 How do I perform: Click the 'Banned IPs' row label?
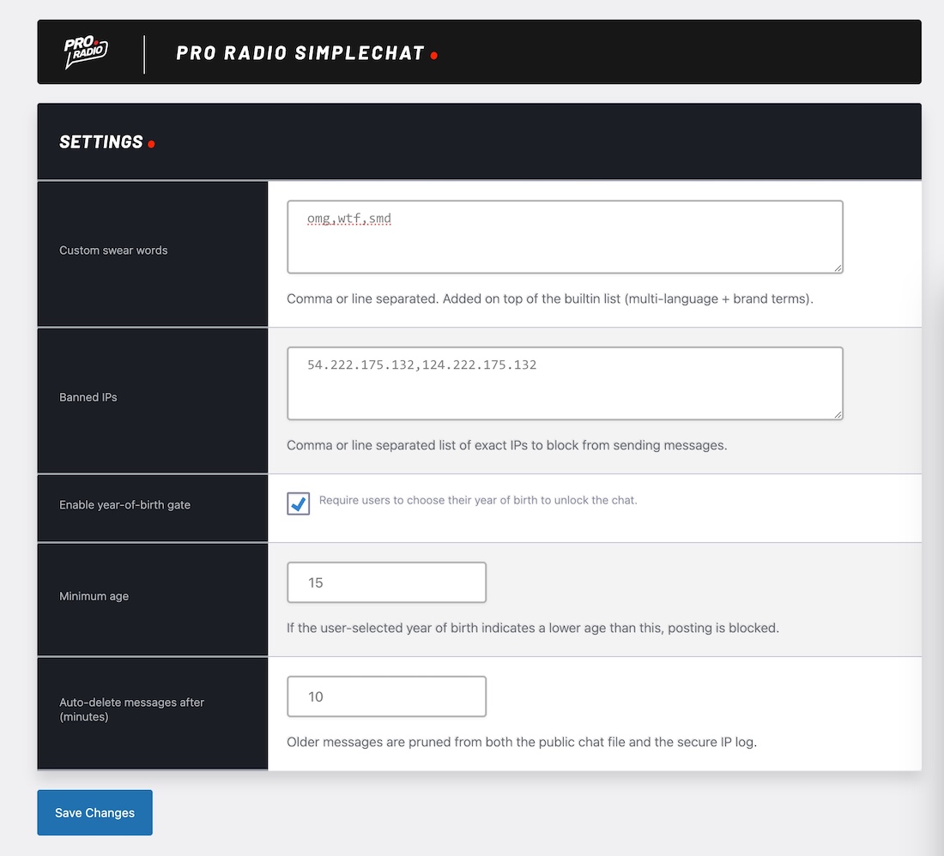pyautogui.click(x=88, y=397)
